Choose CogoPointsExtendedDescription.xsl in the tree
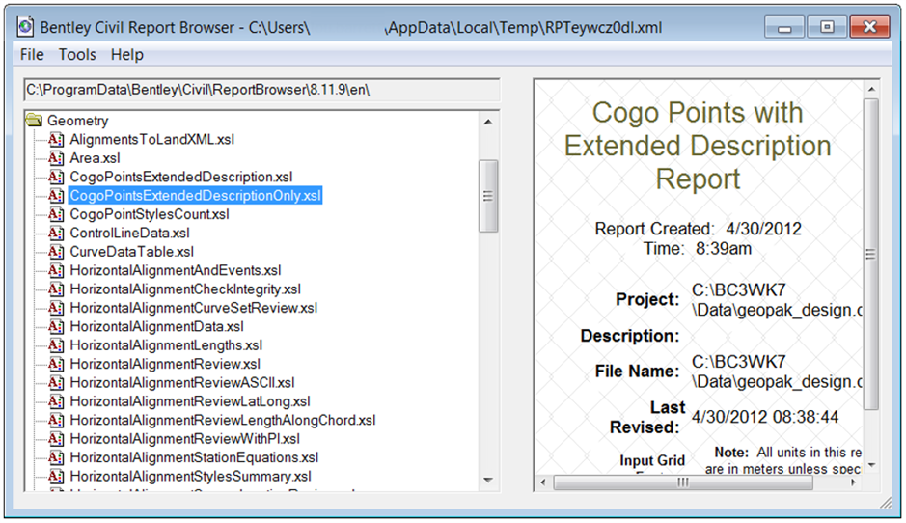Image resolution: width=906 pixels, height=523 pixels. (x=180, y=177)
